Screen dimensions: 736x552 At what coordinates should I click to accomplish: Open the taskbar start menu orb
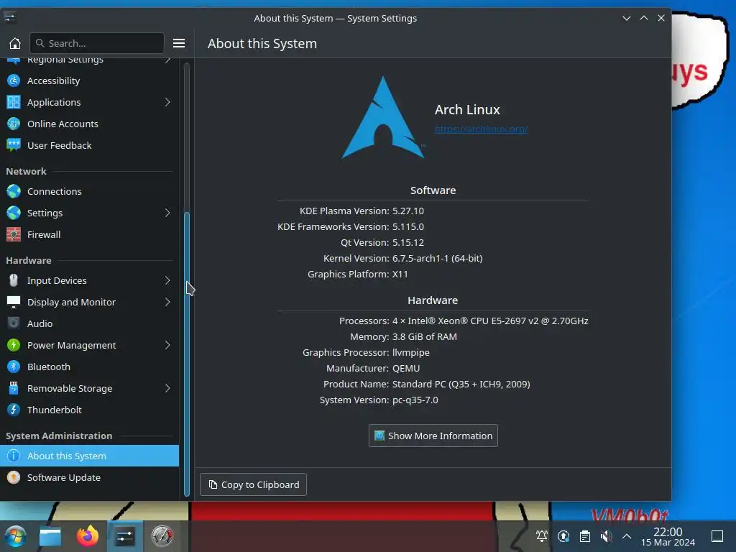[x=16, y=536]
